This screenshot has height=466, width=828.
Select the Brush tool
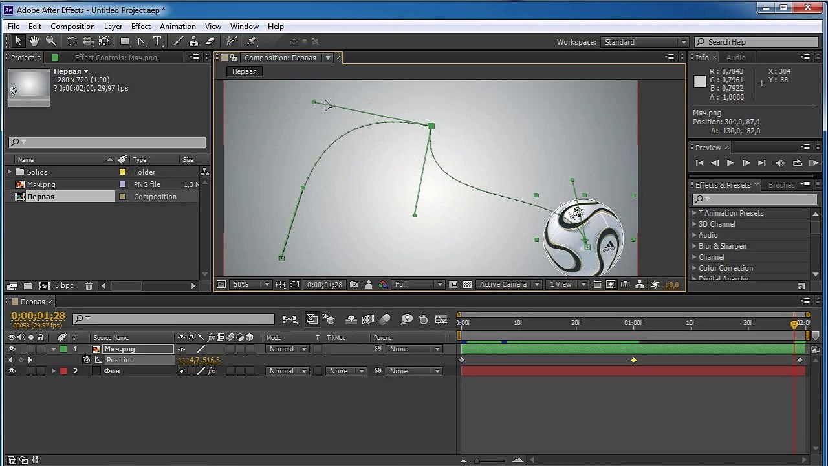pos(177,41)
